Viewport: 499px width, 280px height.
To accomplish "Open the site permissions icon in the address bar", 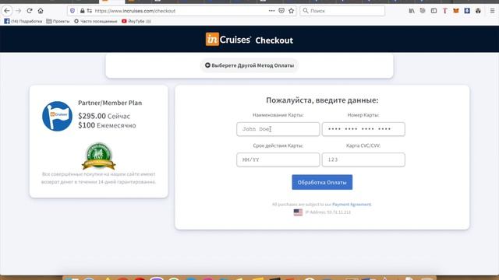I will [90, 11].
